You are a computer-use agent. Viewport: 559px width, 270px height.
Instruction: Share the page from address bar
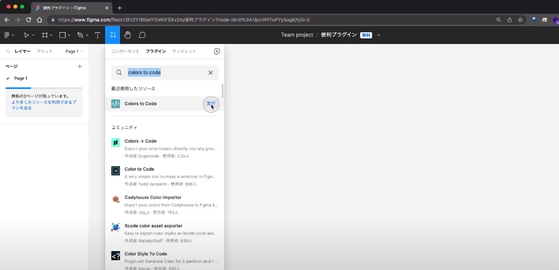509,20
